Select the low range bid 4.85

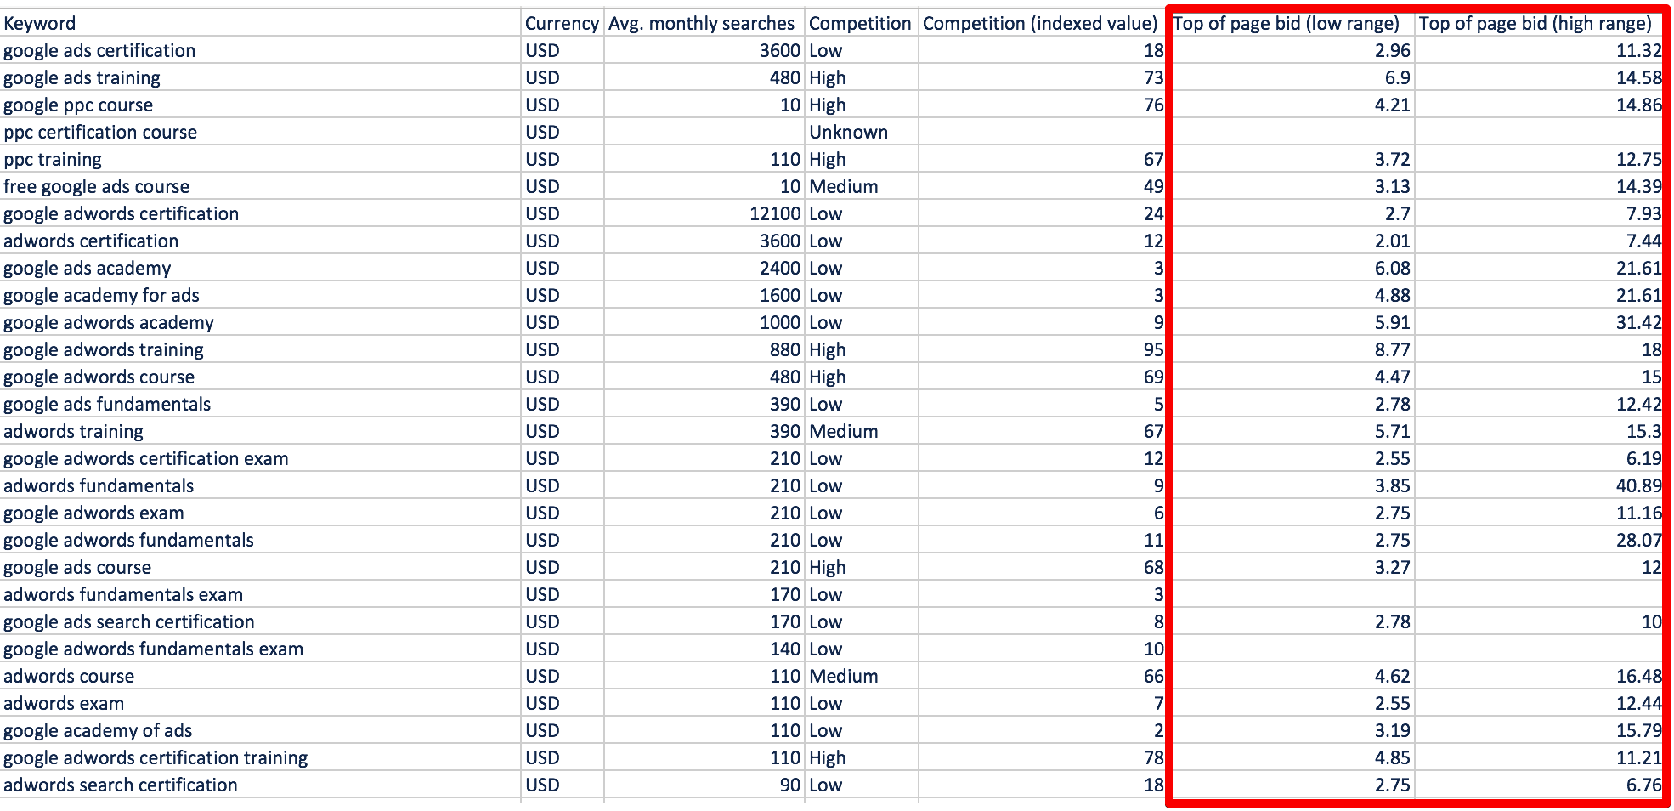(x=1292, y=757)
